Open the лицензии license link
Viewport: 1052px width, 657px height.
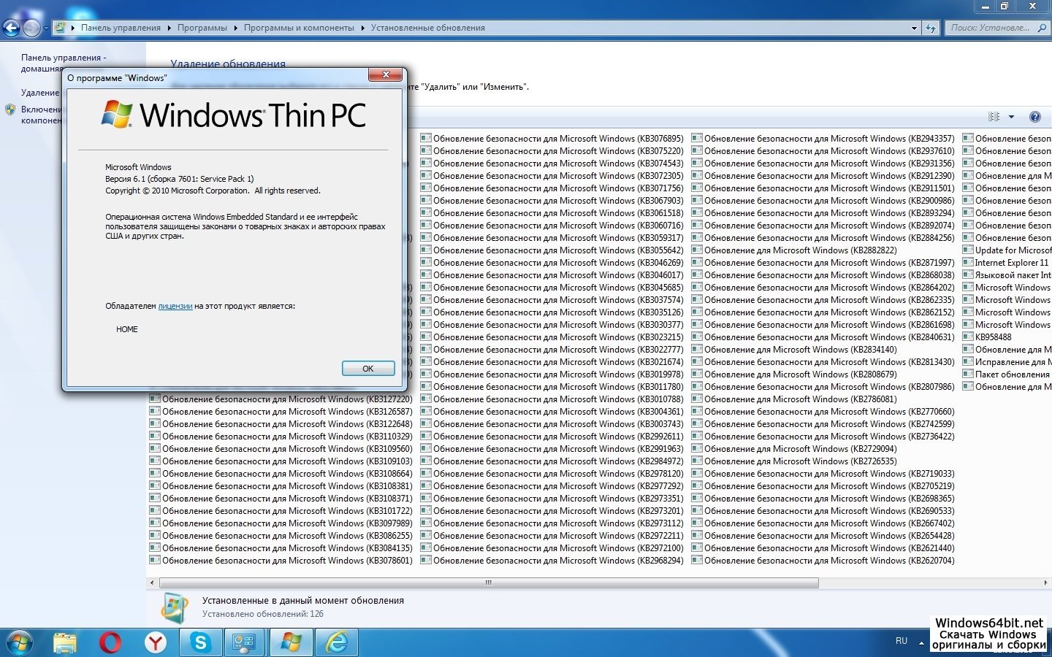(x=175, y=307)
